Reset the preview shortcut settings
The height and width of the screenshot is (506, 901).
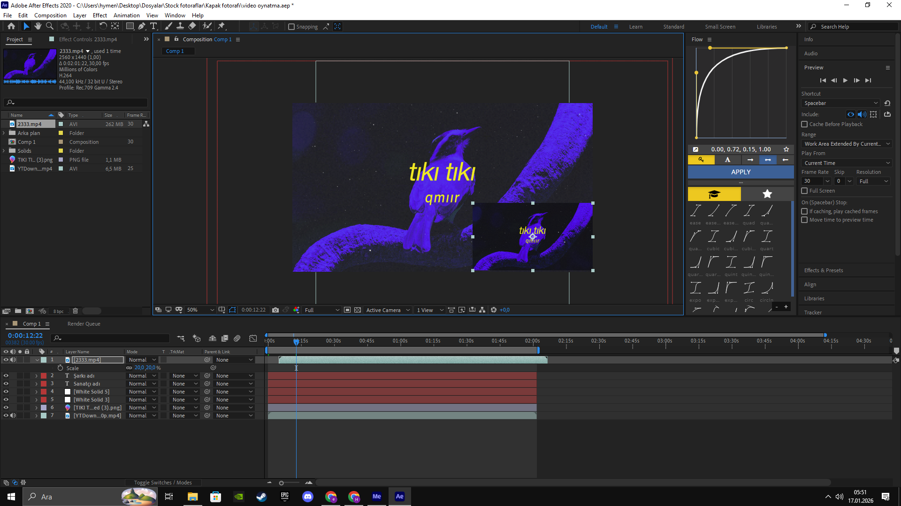coord(887,103)
